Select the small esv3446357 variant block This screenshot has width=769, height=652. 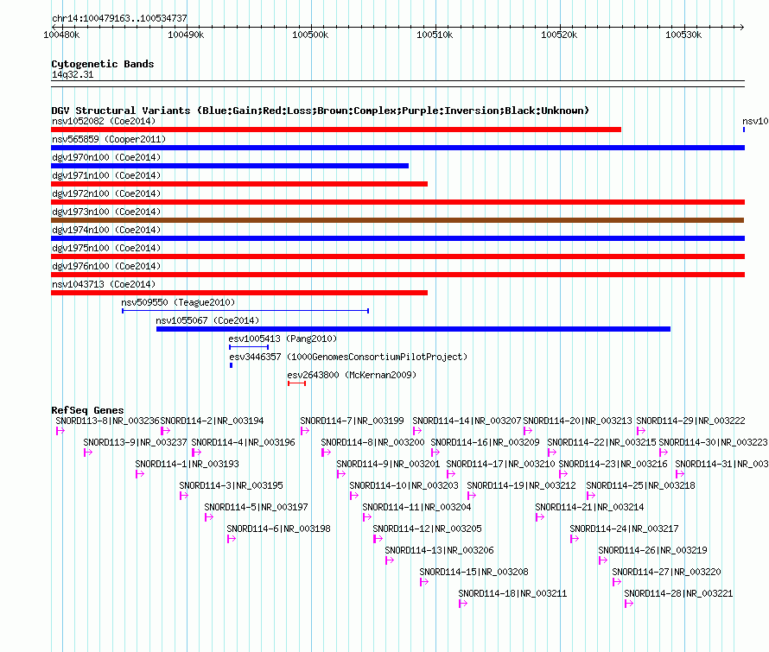(x=231, y=365)
